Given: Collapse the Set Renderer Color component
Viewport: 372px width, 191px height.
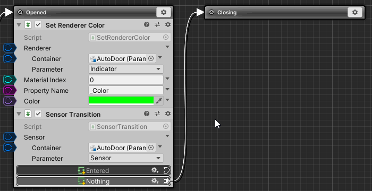Looking at the screenshot, I should coord(19,25).
